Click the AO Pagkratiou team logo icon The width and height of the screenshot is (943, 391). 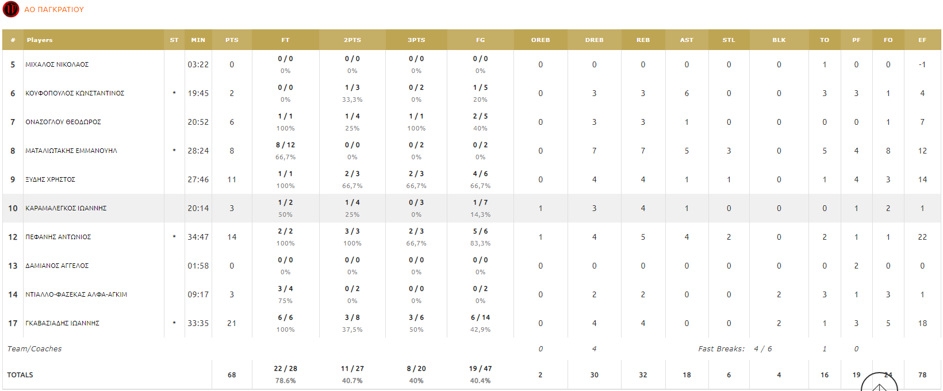click(11, 9)
